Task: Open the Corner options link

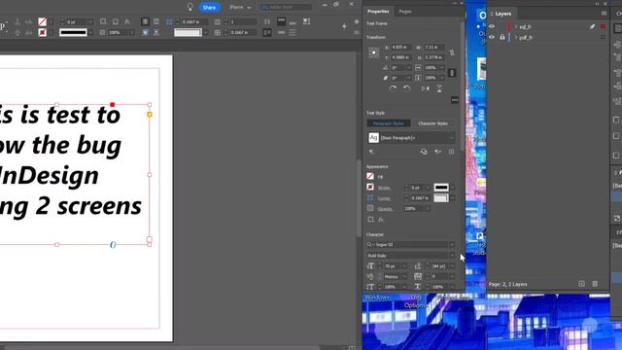Action: click(384, 198)
